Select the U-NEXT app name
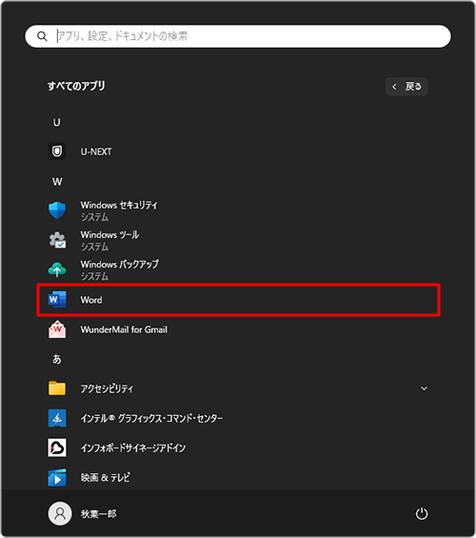 pos(96,151)
